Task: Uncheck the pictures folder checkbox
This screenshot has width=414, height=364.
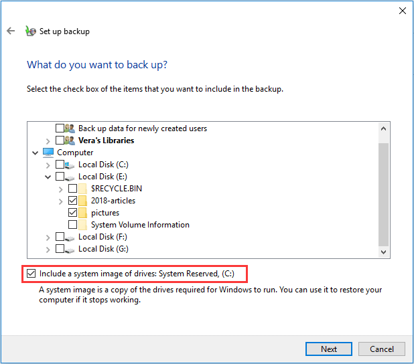Action: point(72,213)
